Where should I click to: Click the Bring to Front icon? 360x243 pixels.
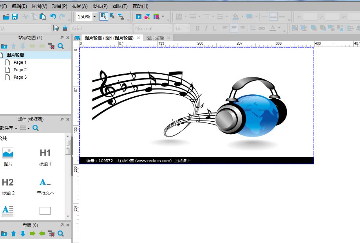[x=314, y=28]
